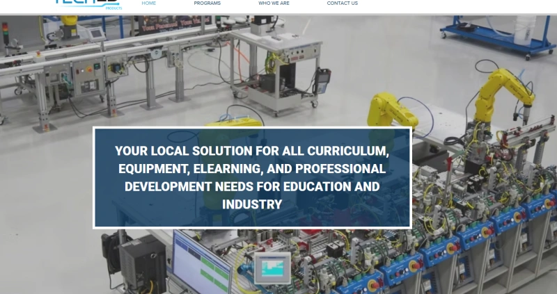This screenshot has width=557, height=294.
Task: Click the small touchscreen HMI panel
Action: pos(272,268)
